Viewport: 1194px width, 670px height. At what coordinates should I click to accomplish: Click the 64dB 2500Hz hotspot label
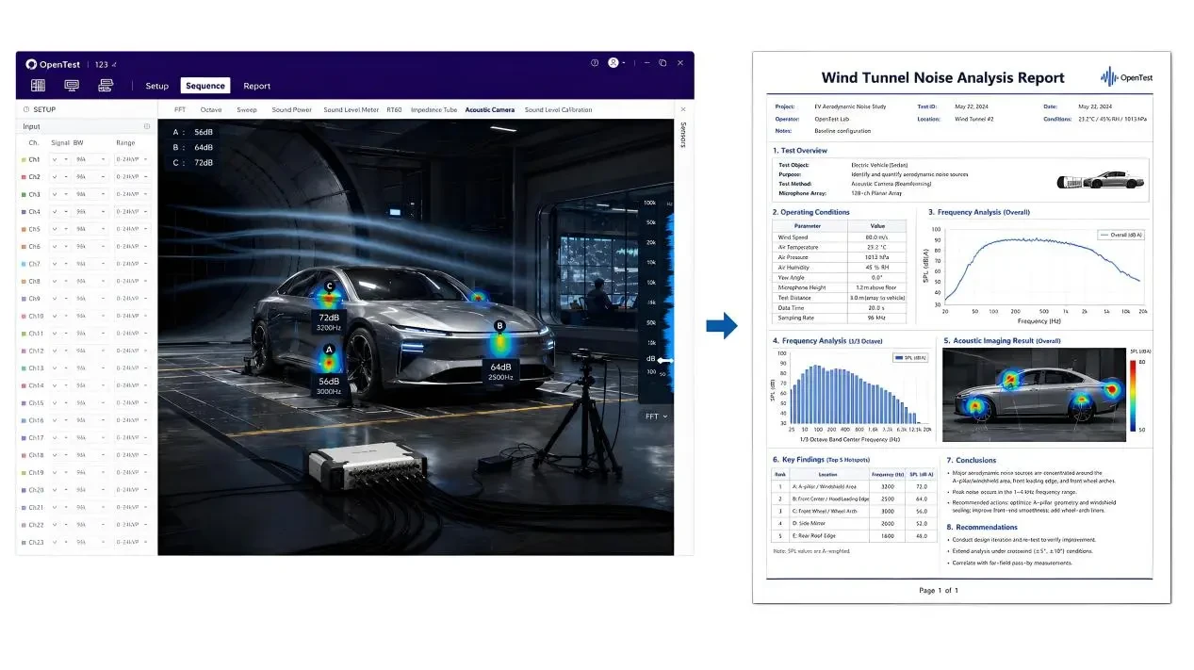click(x=500, y=371)
